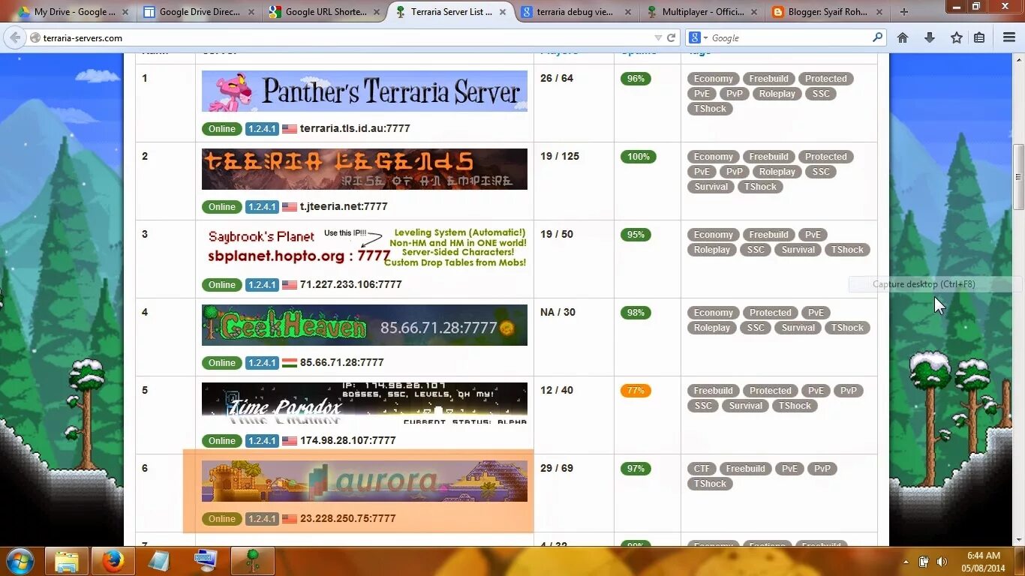
Task: Open Panther's Terraria Server banner
Action: point(365,91)
